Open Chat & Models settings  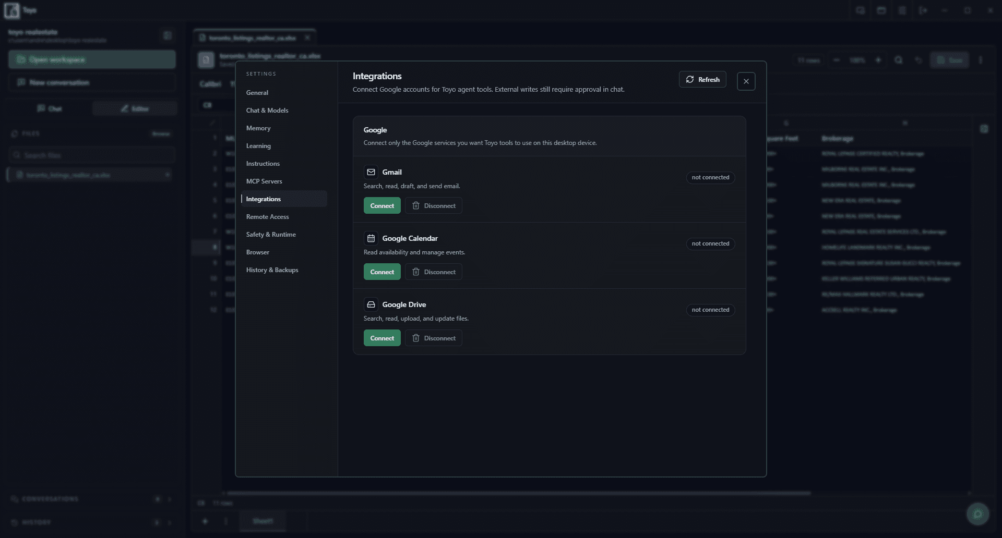coord(284,111)
